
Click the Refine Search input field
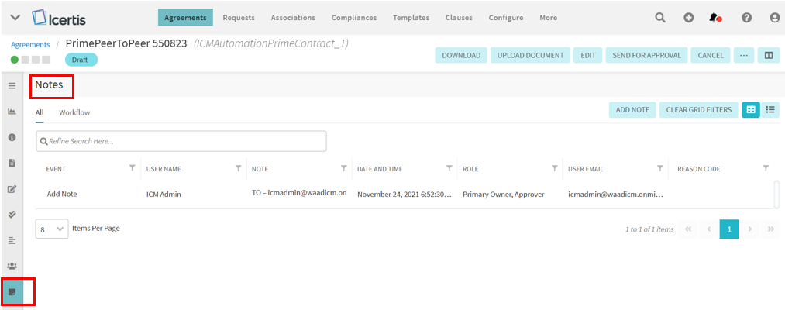pyautogui.click(x=181, y=141)
